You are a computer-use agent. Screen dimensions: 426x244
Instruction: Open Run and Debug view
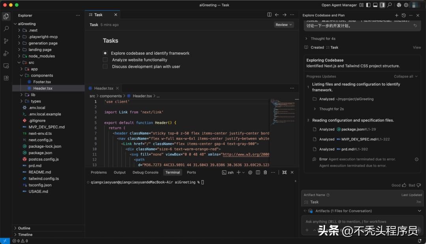tap(6, 53)
